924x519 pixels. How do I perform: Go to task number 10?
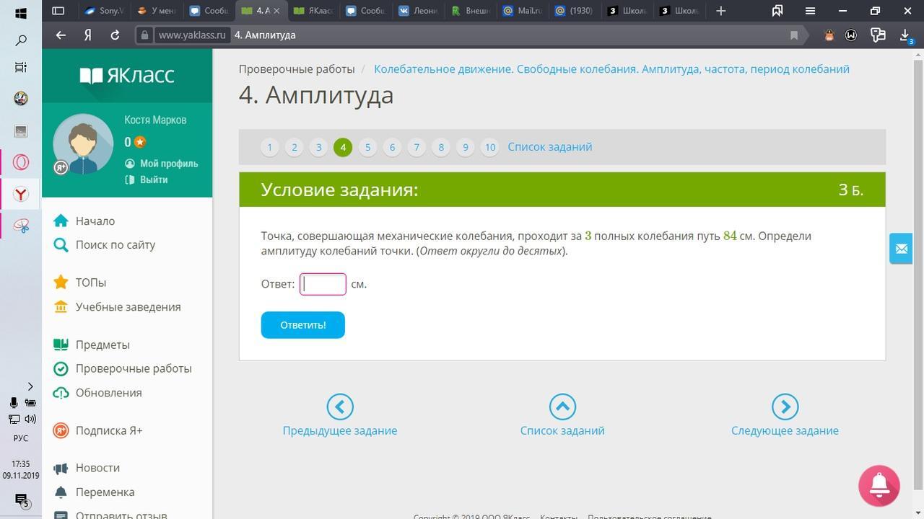(490, 147)
